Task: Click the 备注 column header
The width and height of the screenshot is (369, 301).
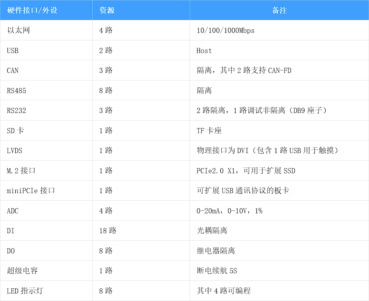Action: click(279, 10)
